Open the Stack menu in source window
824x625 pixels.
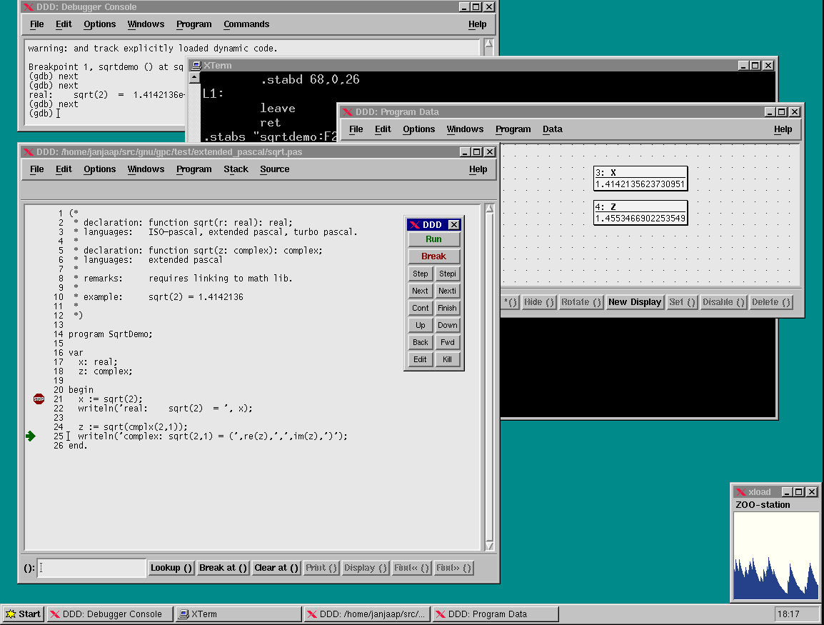coord(236,169)
